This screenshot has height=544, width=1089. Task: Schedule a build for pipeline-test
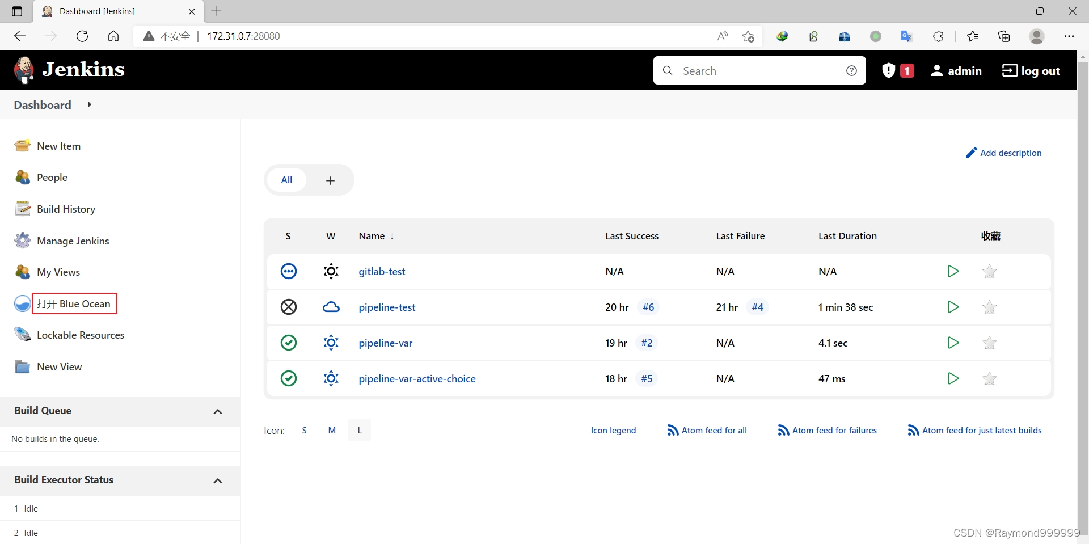(953, 307)
